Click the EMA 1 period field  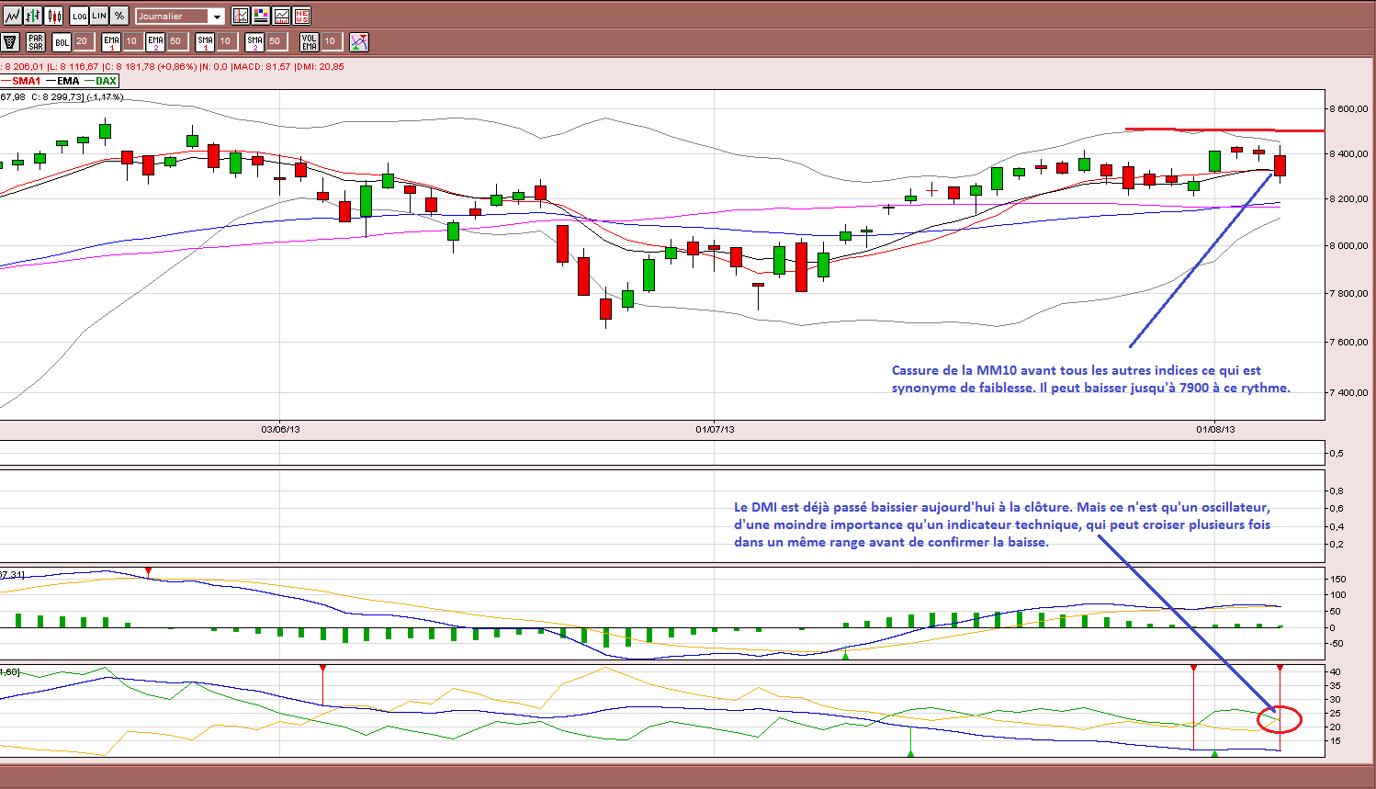tap(132, 41)
